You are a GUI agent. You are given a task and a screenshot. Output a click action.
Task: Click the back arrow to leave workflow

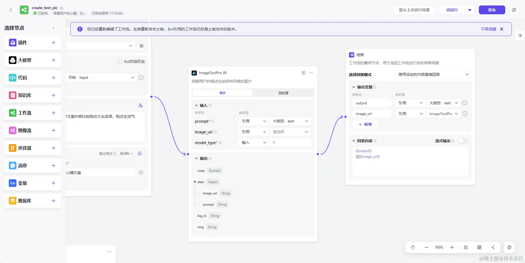click(x=11, y=10)
